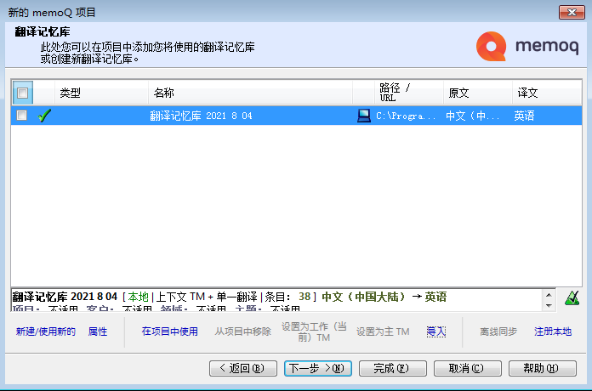The height and width of the screenshot is (391, 592).
Task: Sort by 译文 column header
Action: coord(547,93)
